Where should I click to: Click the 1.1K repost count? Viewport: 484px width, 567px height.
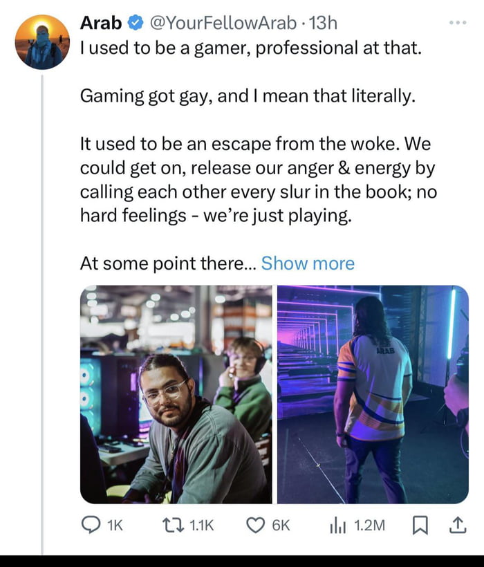[202, 526]
